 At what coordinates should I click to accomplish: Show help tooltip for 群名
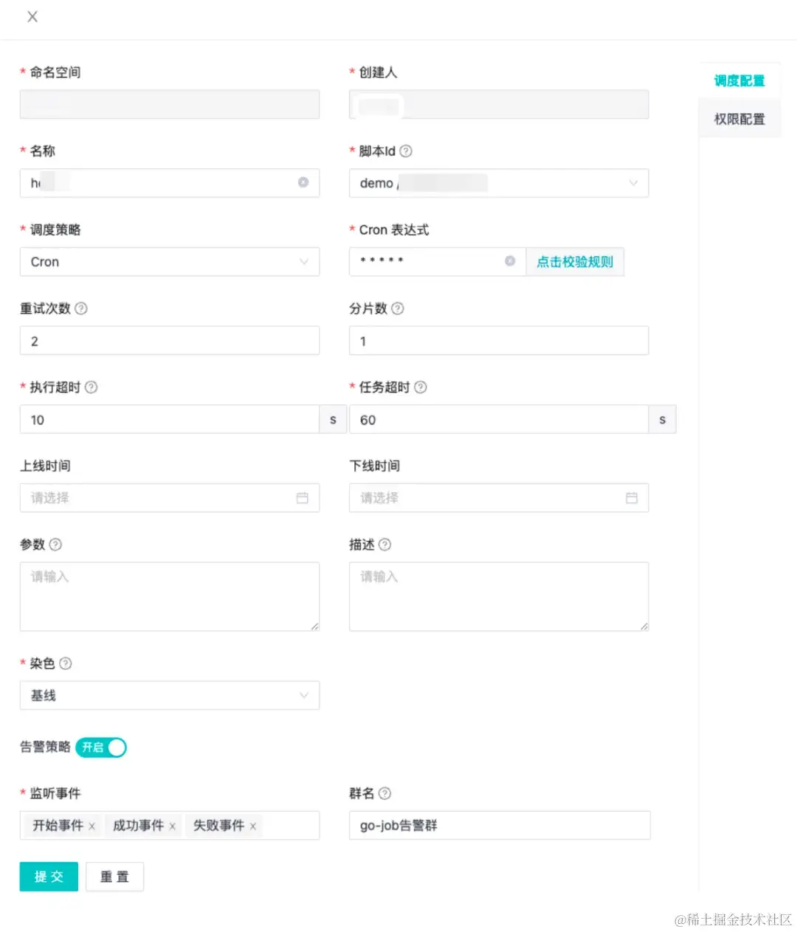pos(384,793)
